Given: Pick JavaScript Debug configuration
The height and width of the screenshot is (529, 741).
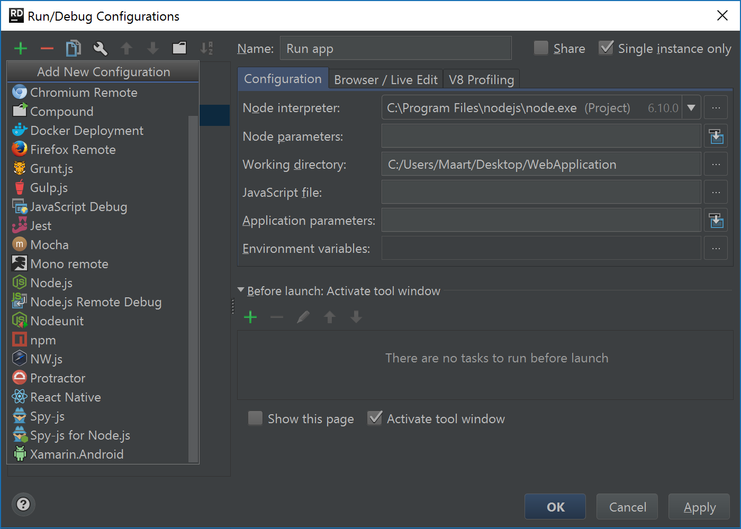Looking at the screenshot, I should coord(98,207).
